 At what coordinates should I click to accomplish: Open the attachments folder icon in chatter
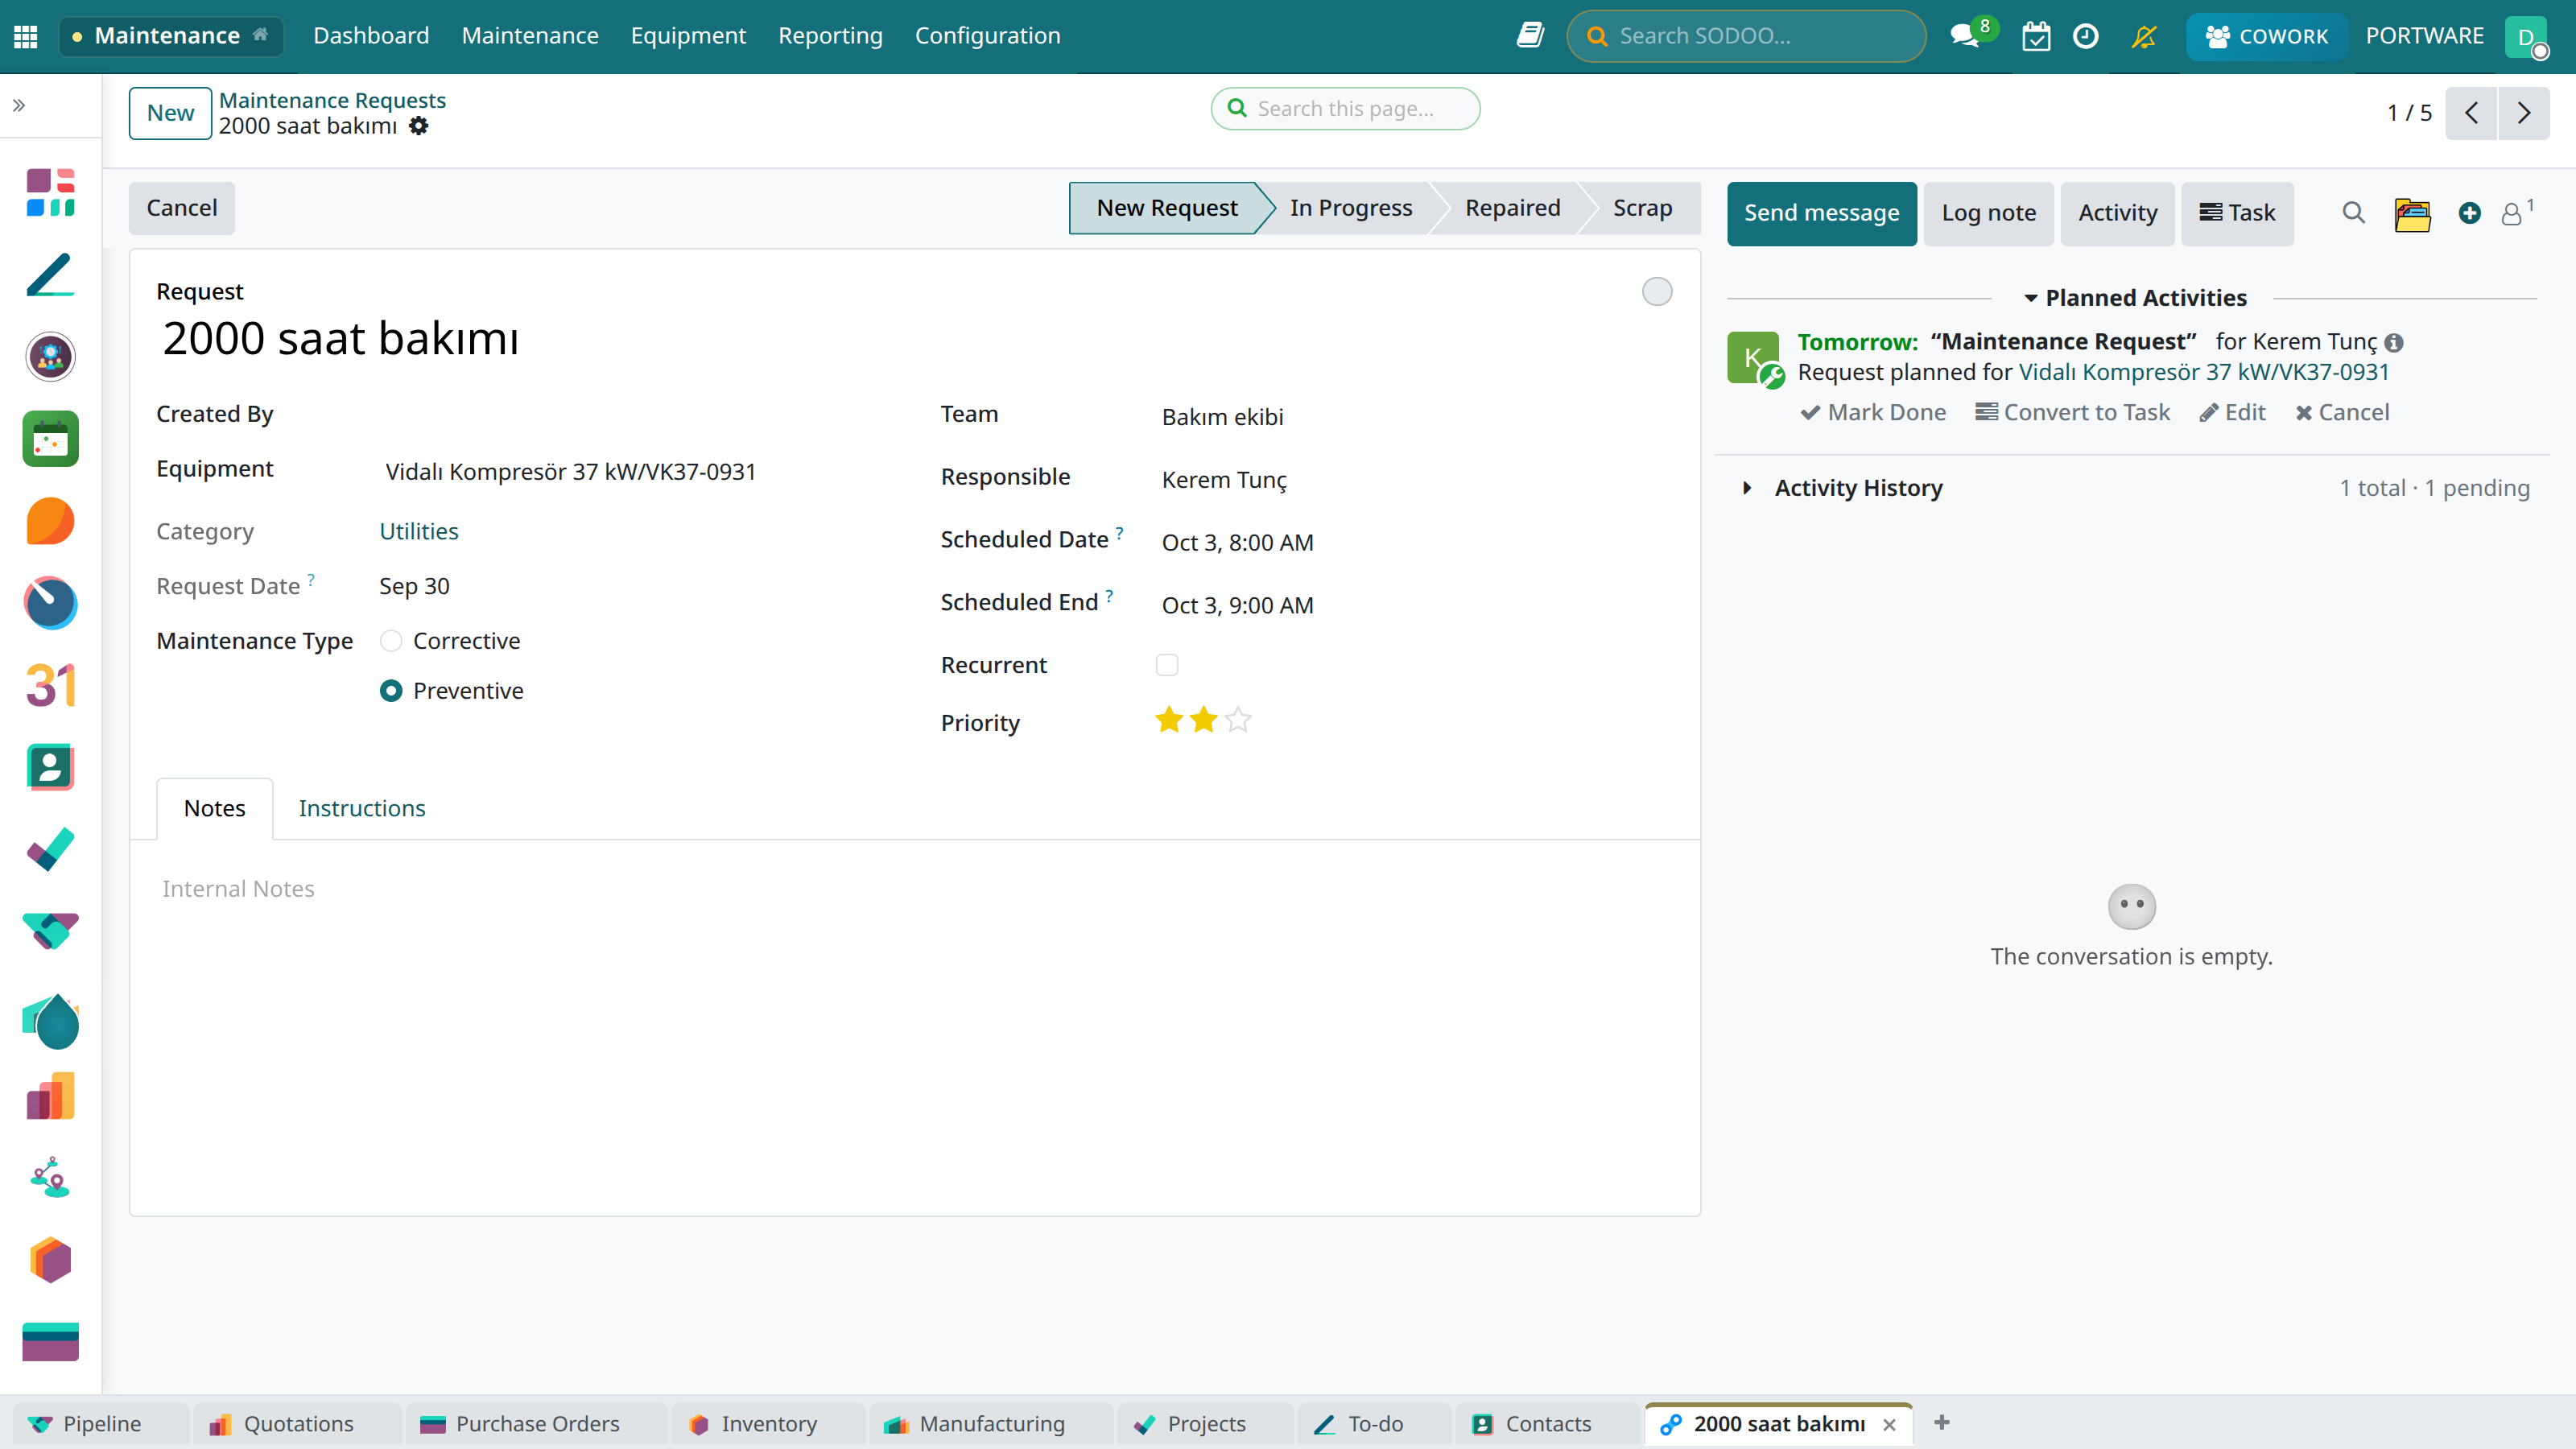(x=2412, y=213)
